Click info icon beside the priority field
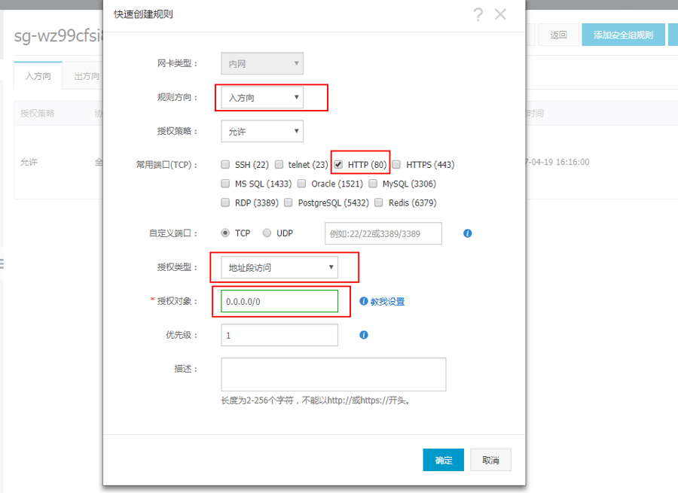678x493 pixels. click(364, 335)
